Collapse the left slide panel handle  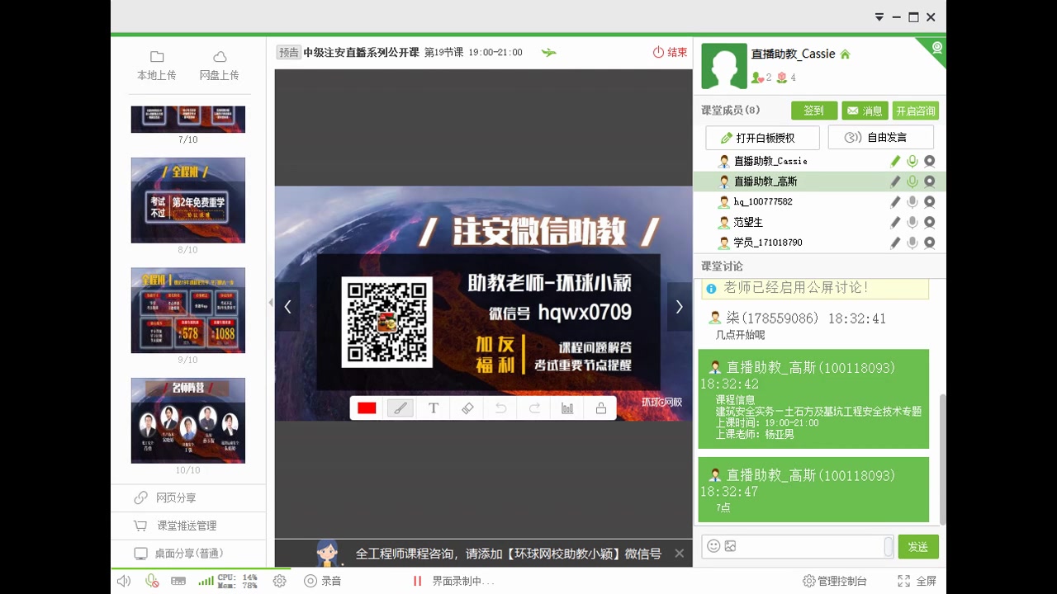pos(270,303)
